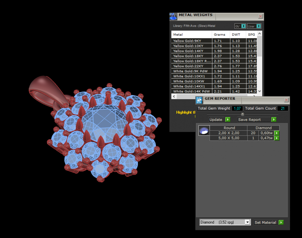Image resolution: width=302 pixels, height=238 pixels.
Task: Close the Metal Weights panel
Action: pos(260,16)
